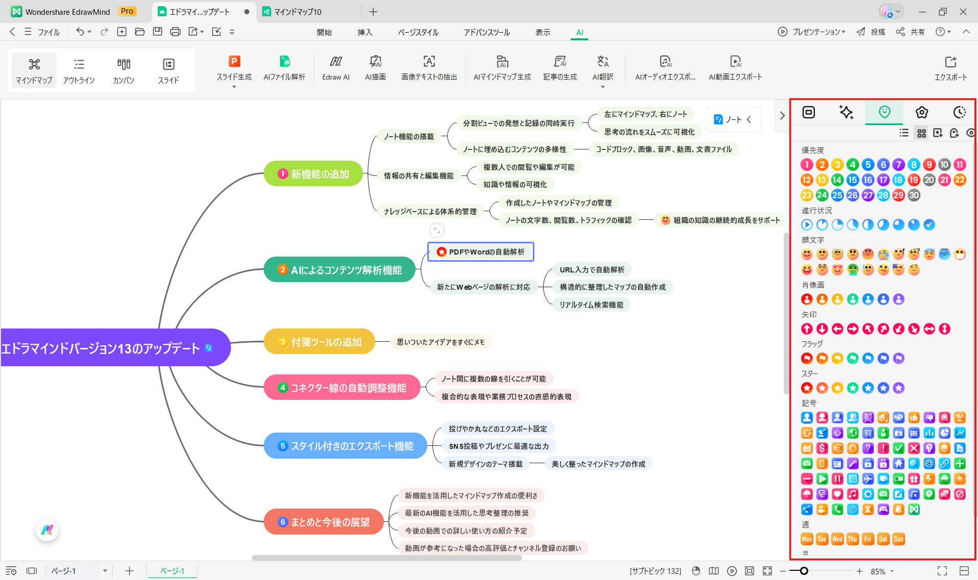Open the 挿入 ribbon tab
The image size is (978, 580).
(x=365, y=32)
